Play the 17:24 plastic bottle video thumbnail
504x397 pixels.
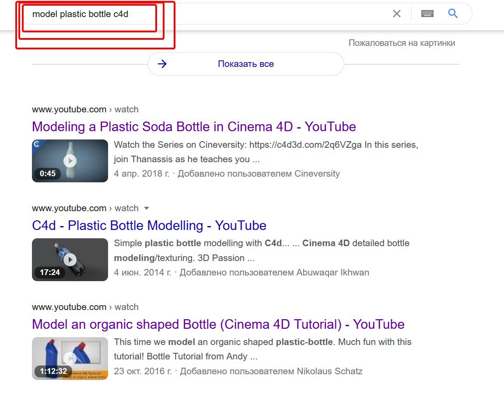70,260
